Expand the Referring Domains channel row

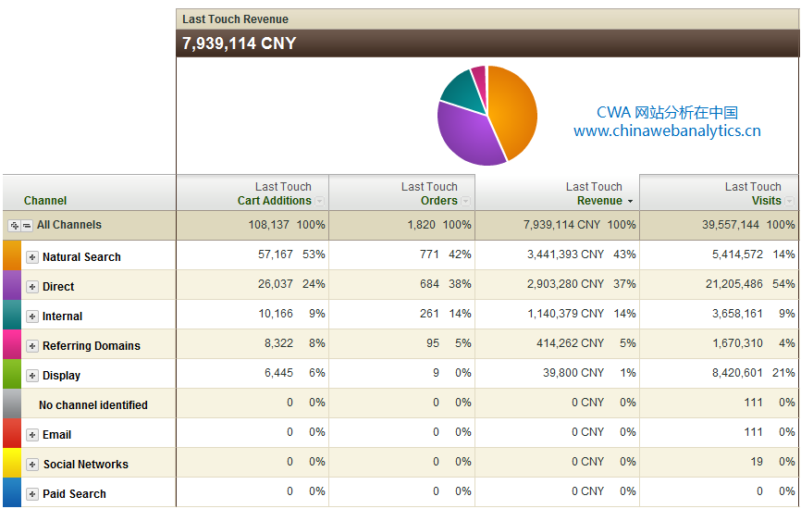pos(32,346)
